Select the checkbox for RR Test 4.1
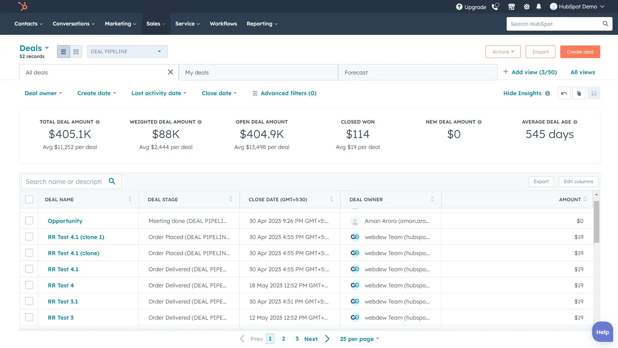Viewport: 618px width, 348px height. [x=29, y=269]
